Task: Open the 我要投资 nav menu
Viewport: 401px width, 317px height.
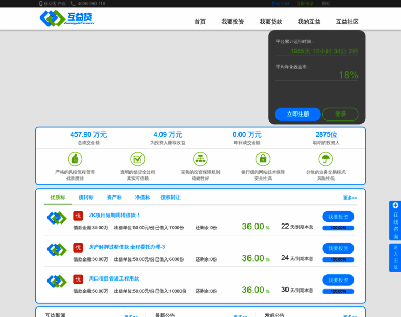Action: tap(233, 22)
